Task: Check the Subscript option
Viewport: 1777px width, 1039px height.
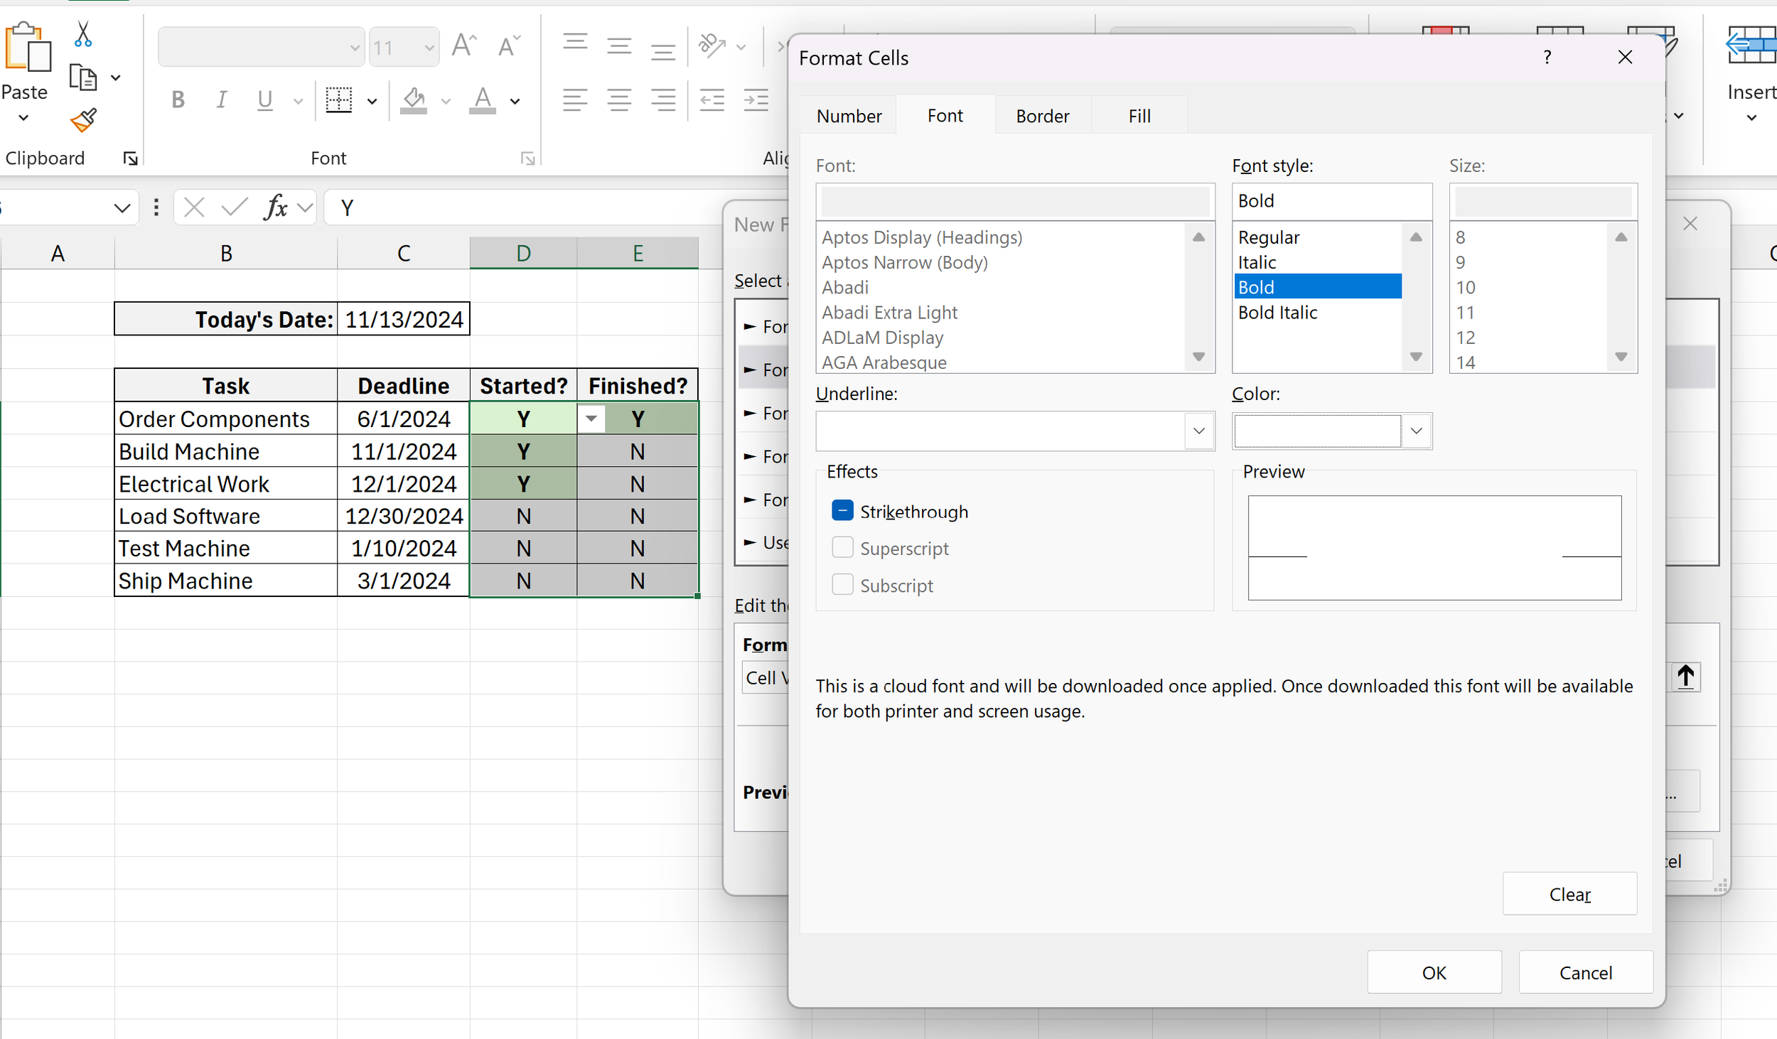Action: coord(842,584)
